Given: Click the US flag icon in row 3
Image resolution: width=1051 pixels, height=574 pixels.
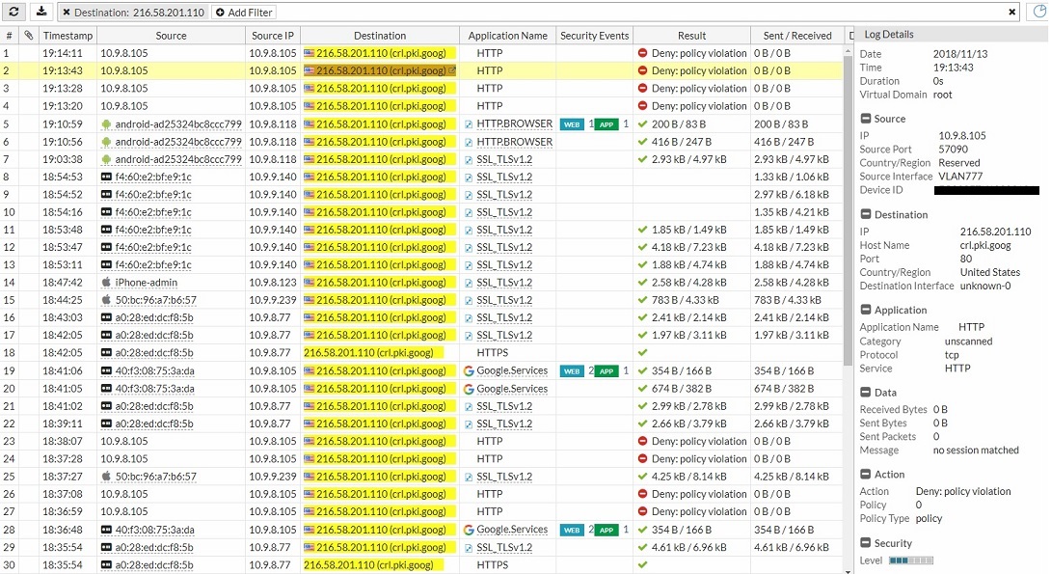Looking at the screenshot, I should click(309, 89).
